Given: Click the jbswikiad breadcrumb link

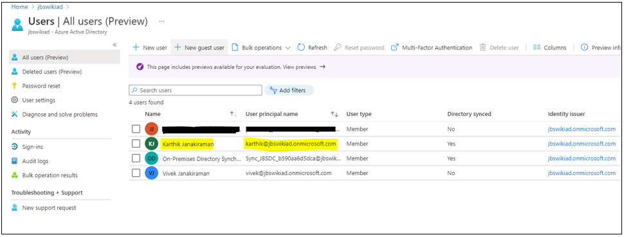Looking at the screenshot, I should (50, 6).
